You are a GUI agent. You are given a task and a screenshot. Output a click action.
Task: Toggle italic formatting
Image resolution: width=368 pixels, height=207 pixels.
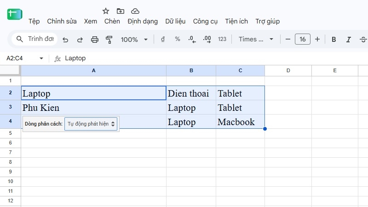click(x=349, y=40)
